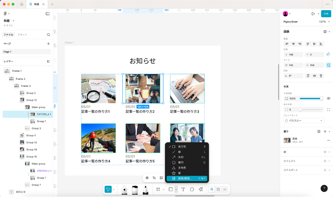333x197 pixels.
Task: Open Frame tool options dropdown
Action: (163, 189)
